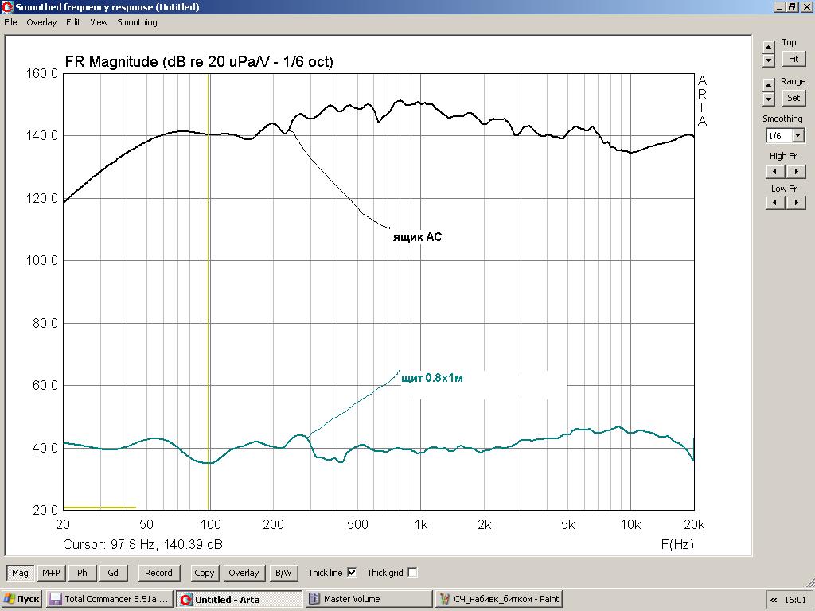Select the M+P view button
This screenshot has width=815, height=611.
point(51,573)
